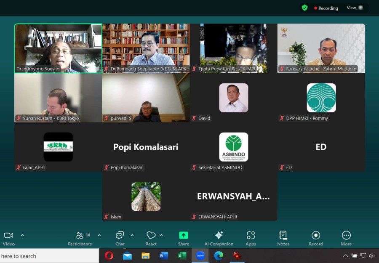Image resolution: width=379 pixels, height=263 pixels.
Task: Click the green encryption shield icon
Action: pyautogui.click(x=304, y=8)
